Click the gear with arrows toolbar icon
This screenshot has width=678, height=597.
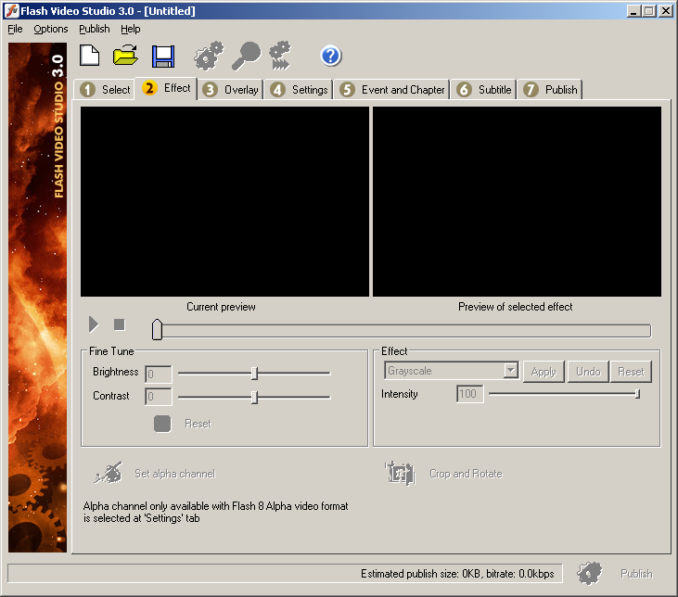[280, 56]
